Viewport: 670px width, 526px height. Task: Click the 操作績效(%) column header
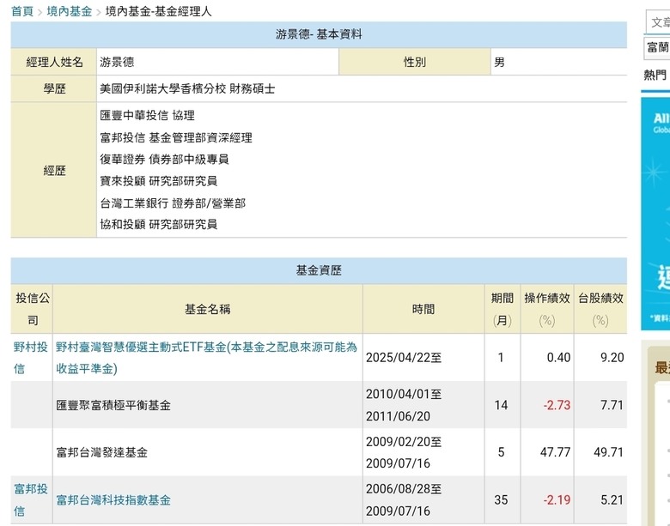(x=547, y=309)
